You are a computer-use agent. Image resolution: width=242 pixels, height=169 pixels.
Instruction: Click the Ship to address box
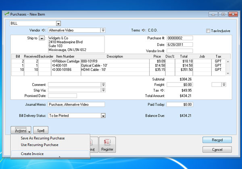[x=76, y=44]
